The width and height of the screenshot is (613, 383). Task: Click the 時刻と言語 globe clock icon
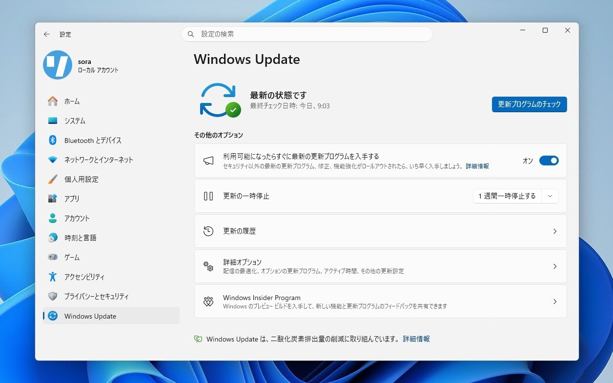[x=53, y=238]
